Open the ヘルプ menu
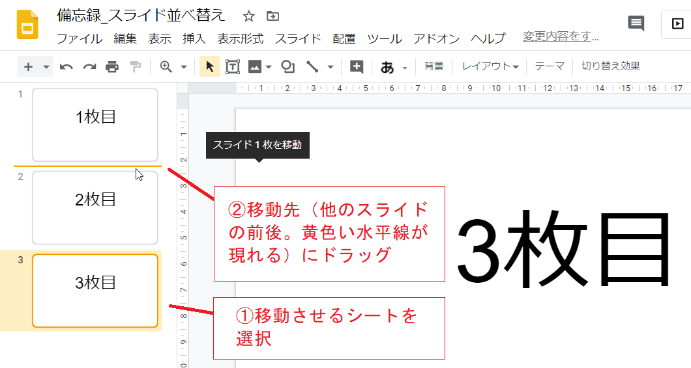Viewport: 691px width, 368px height. (x=488, y=39)
